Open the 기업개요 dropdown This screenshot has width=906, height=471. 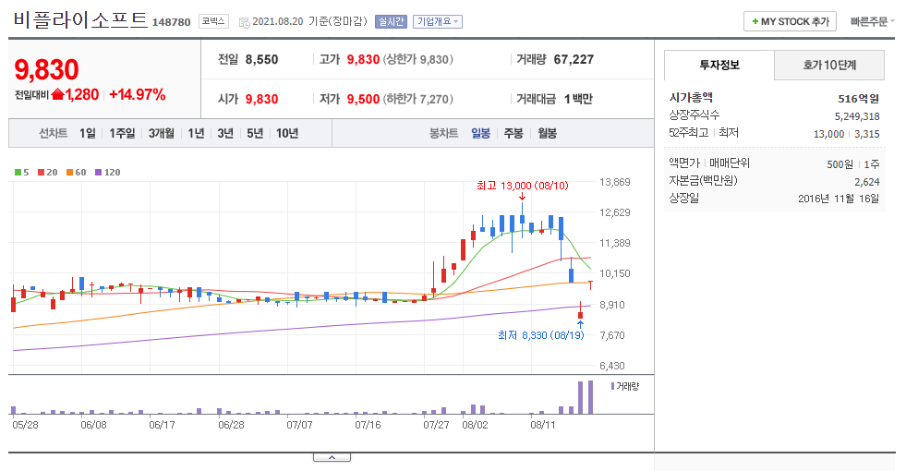pos(438,21)
